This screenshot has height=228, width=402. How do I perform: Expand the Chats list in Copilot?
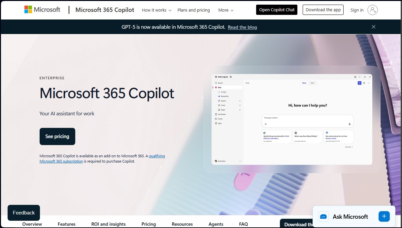coord(239,105)
